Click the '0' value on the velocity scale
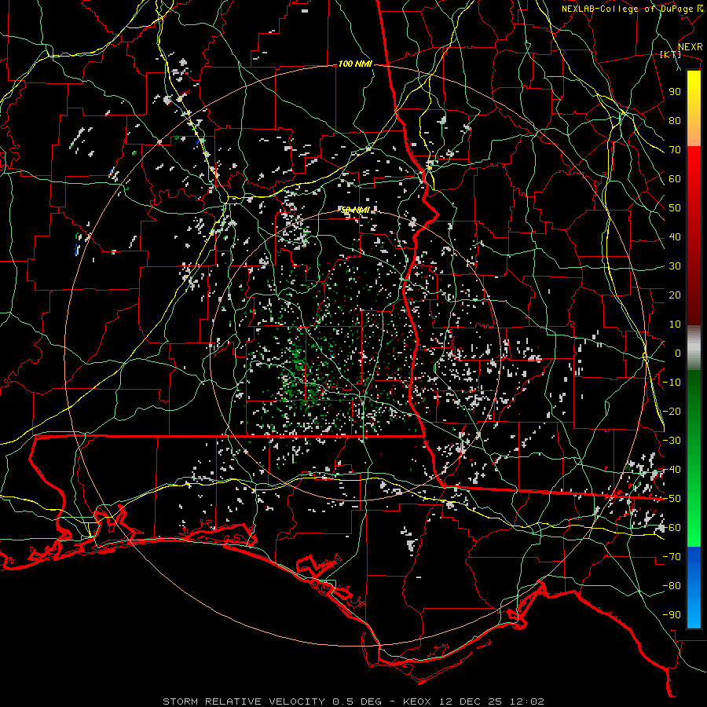Screen dimensions: 707x707 point(678,353)
